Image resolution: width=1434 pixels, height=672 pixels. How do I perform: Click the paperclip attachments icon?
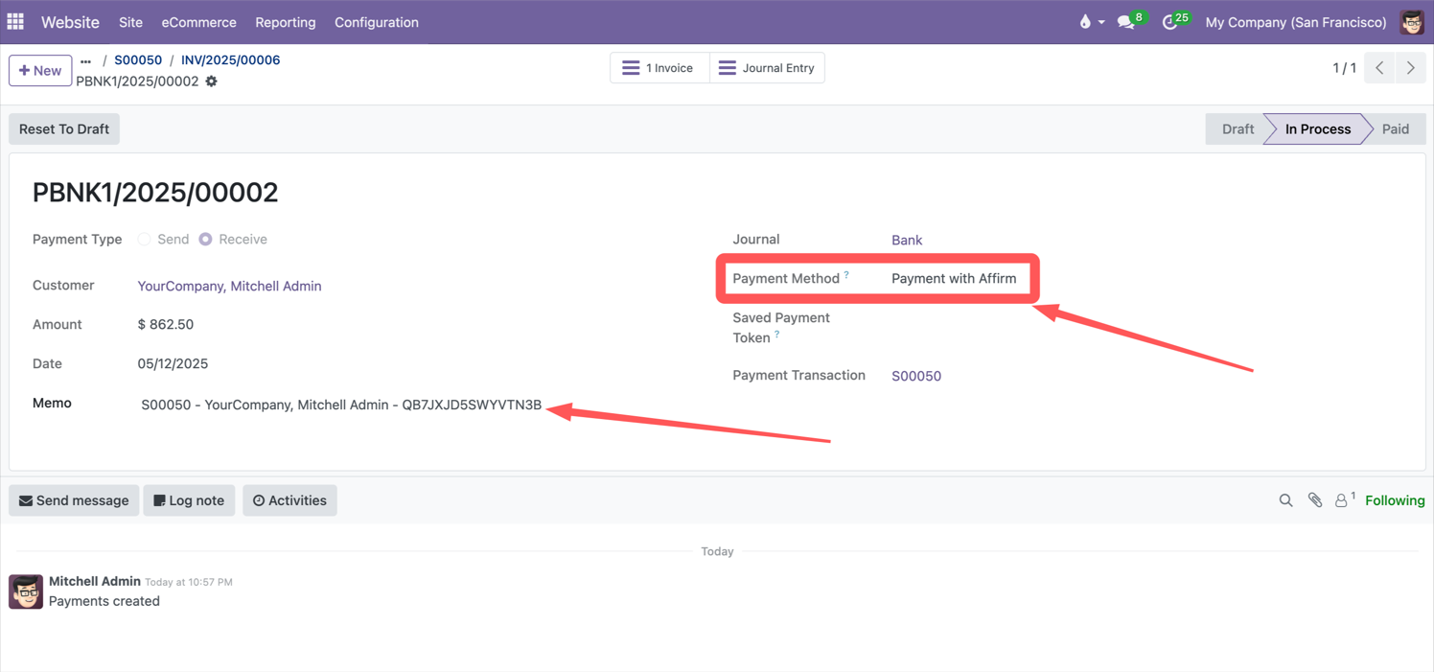[x=1315, y=500]
